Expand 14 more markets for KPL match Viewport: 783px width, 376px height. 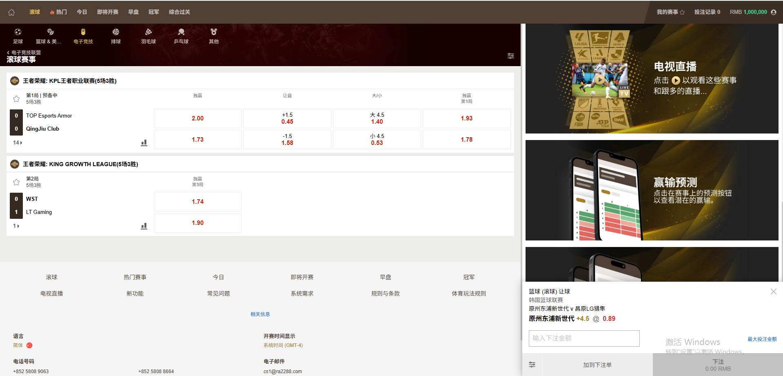coord(18,142)
